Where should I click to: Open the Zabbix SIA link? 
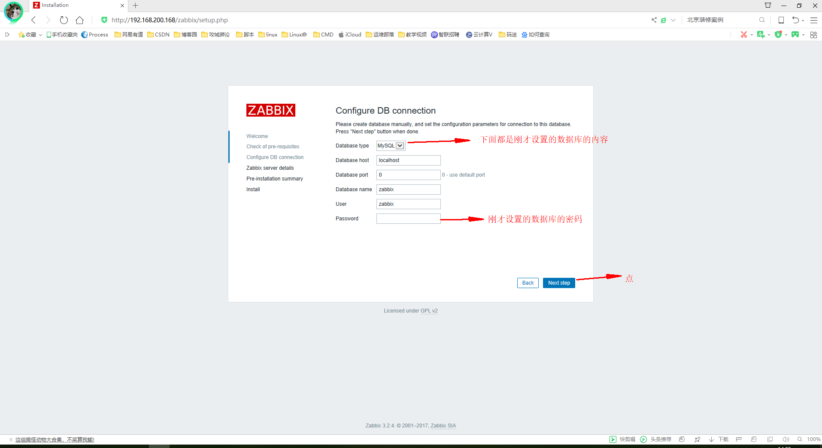coord(443,426)
